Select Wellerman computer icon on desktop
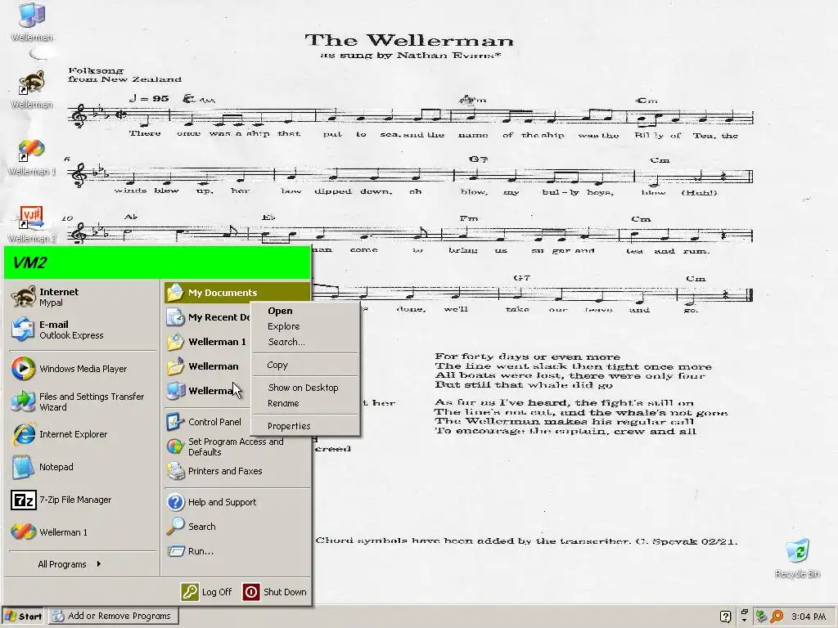838x628 pixels. pos(32,21)
